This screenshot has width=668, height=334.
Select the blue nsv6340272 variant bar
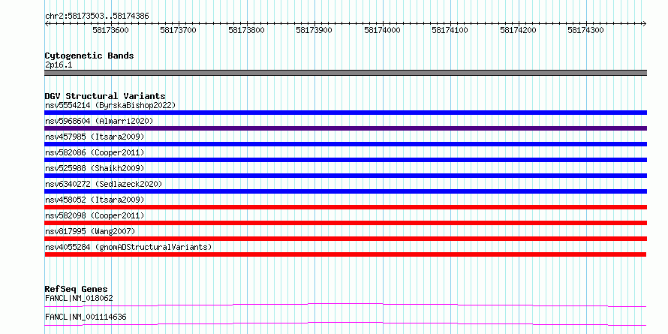point(345,191)
